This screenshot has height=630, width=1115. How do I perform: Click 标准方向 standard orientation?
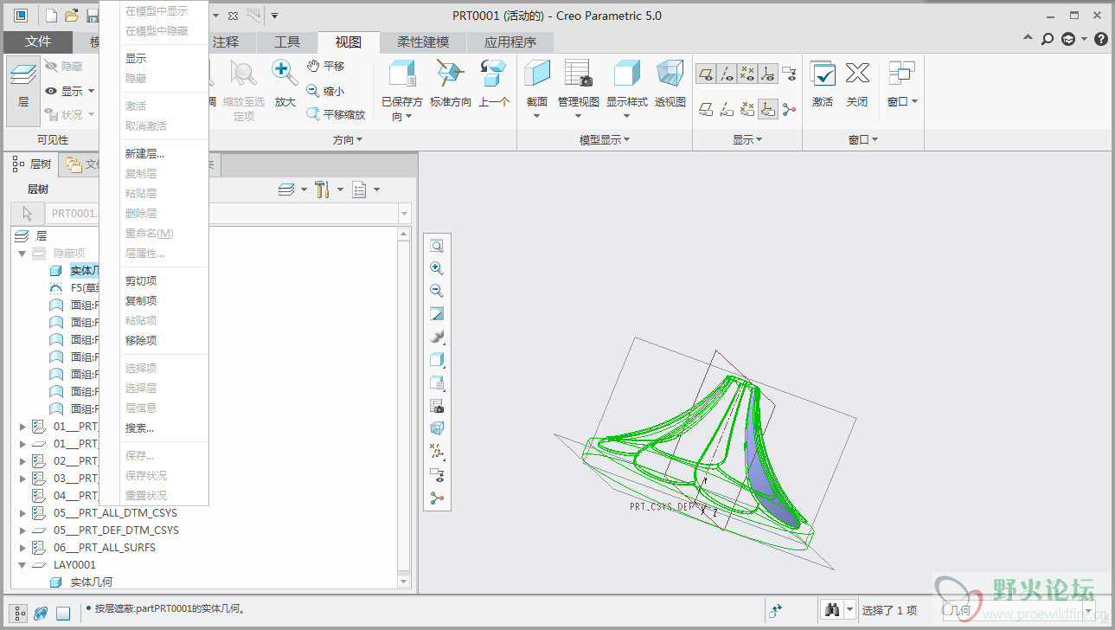[x=451, y=84]
